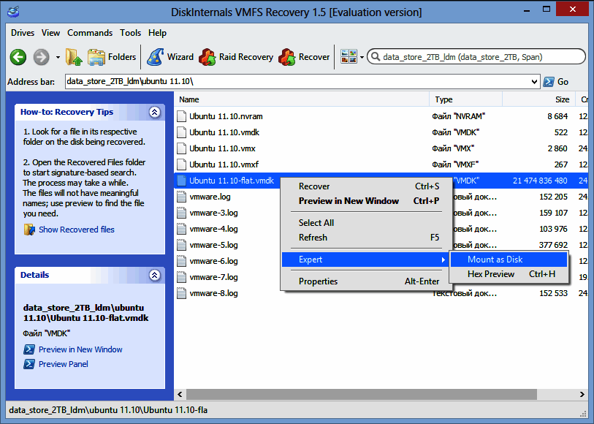This screenshot has width=594, height=424.
Task: Click the Up folder icon in toolbar
Action: (72, 57)
